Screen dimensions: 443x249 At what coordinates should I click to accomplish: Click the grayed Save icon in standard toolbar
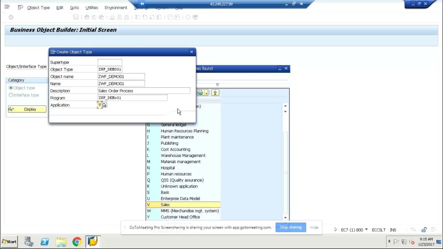(76, 17)
